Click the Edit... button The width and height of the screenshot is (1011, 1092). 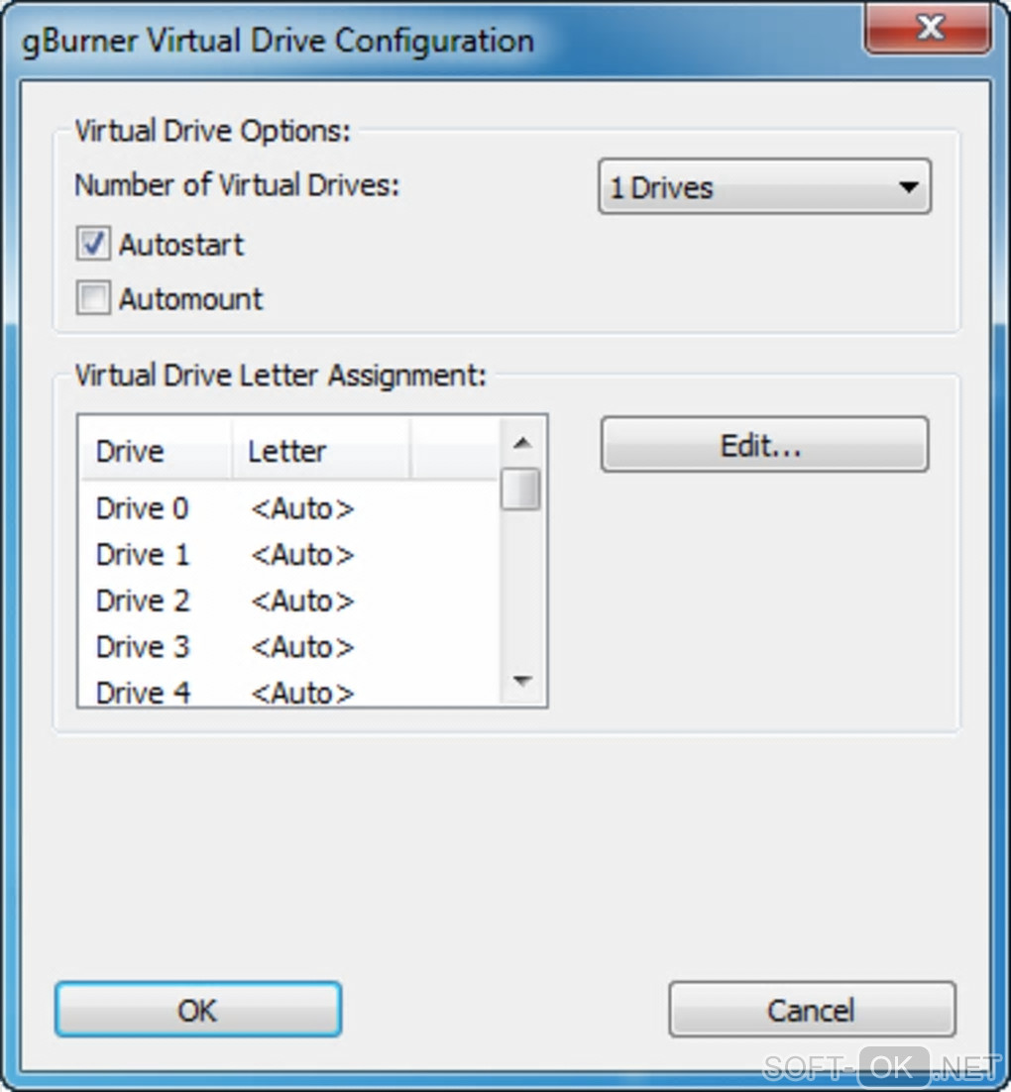point(764,445)
